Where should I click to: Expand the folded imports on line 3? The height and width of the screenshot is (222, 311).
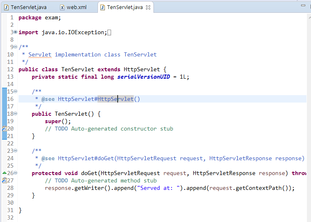tap(16, 32)
